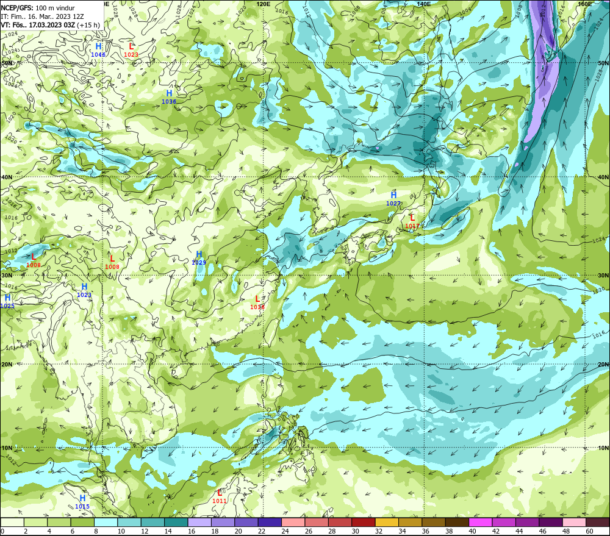Image resolution: width=610 pixels, height=536 pixels.
Task: Select the H 1029 high over China
Action: click(199, 258)
